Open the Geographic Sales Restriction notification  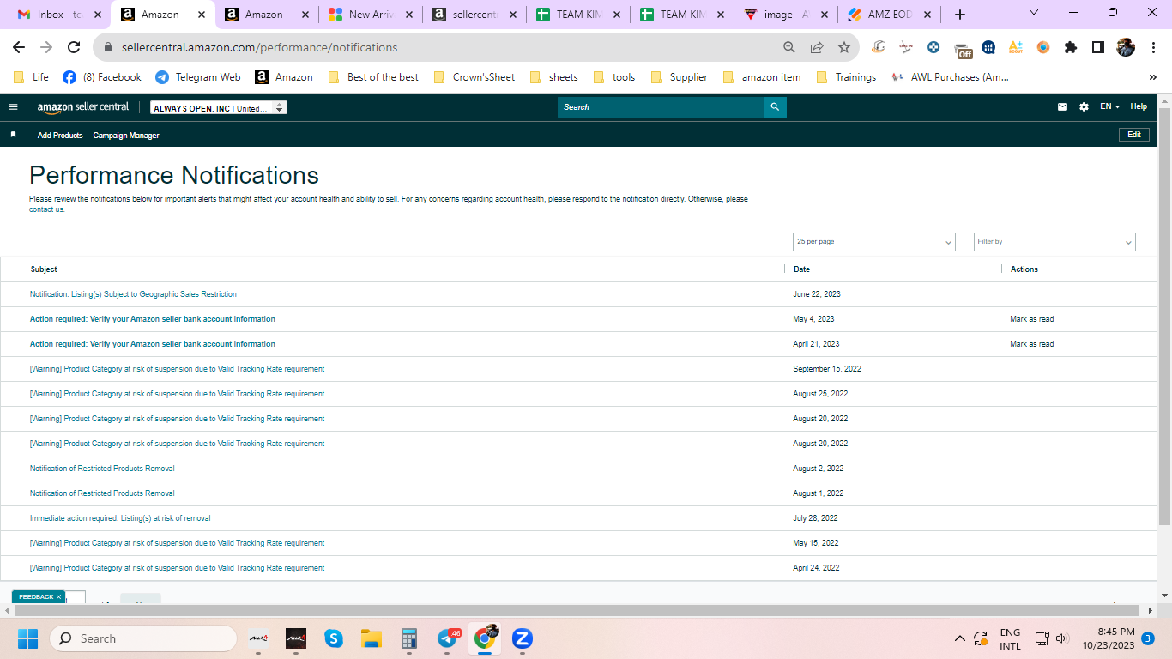point(133,294)
